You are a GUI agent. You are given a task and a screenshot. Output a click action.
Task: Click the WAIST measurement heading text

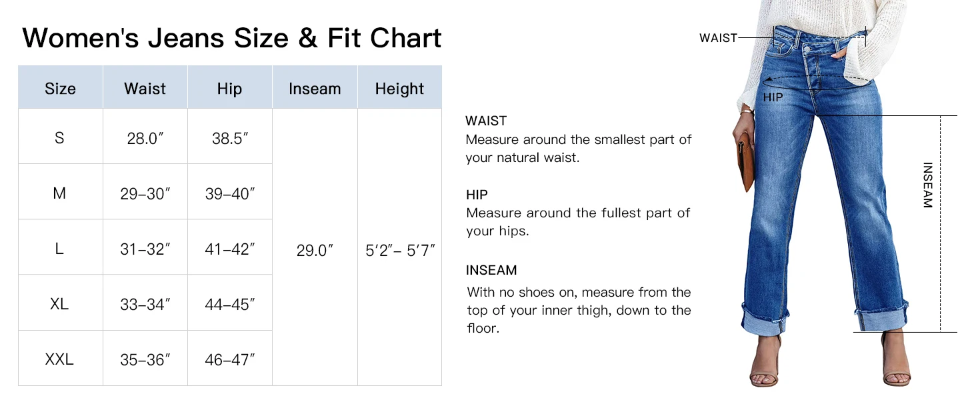pyautogui.click(x=486, y=121)
